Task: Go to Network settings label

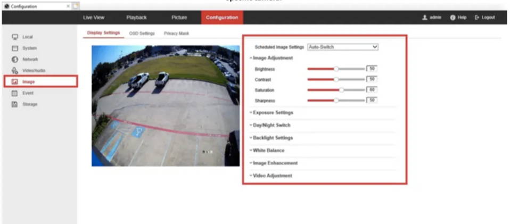Action: pos(30,60)
